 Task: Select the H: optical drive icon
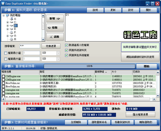pos(11,39)
